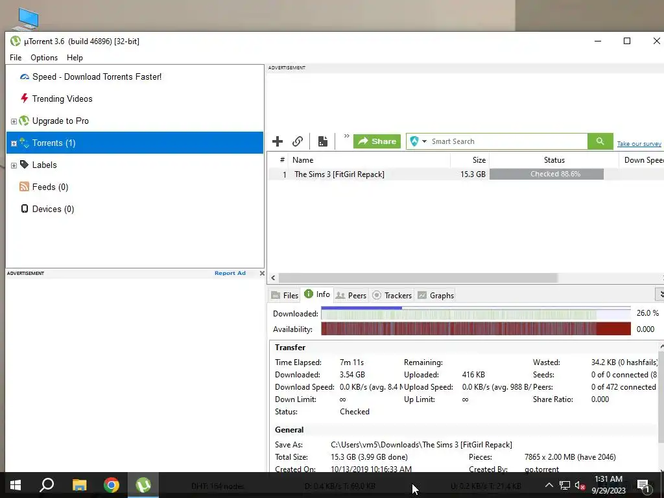Sort by the Size column header
Image resolution: width=664 pixels, height=498 pixels.
point(469,160)
